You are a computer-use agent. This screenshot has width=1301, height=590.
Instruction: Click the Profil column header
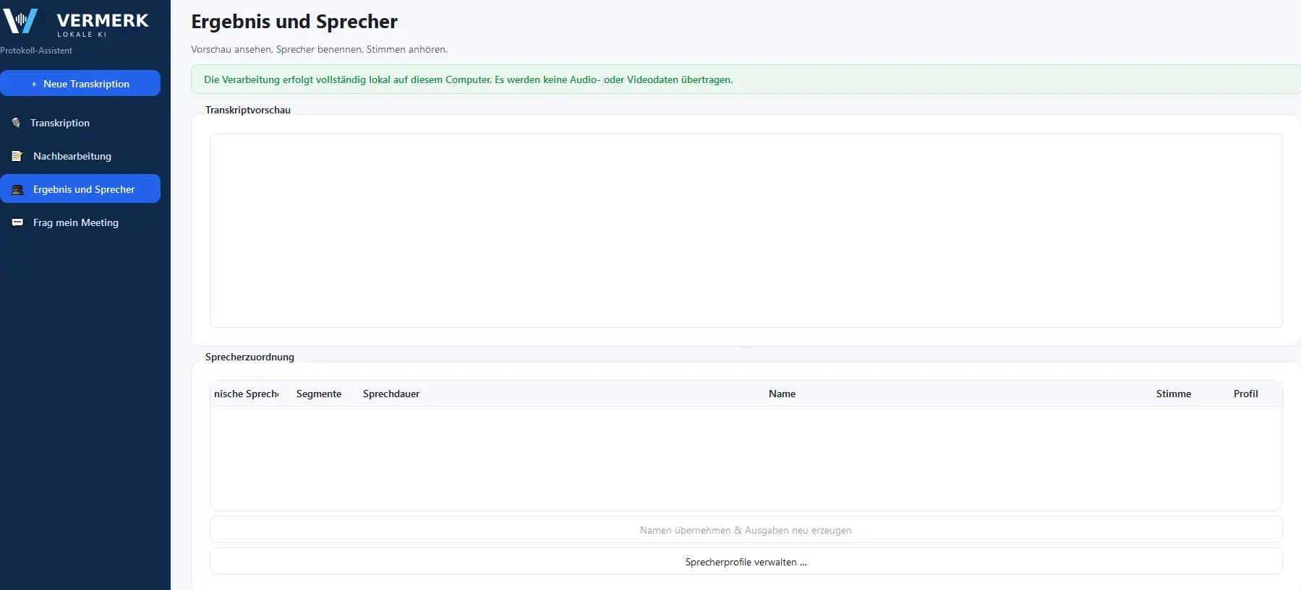(x=1245, y=394)
